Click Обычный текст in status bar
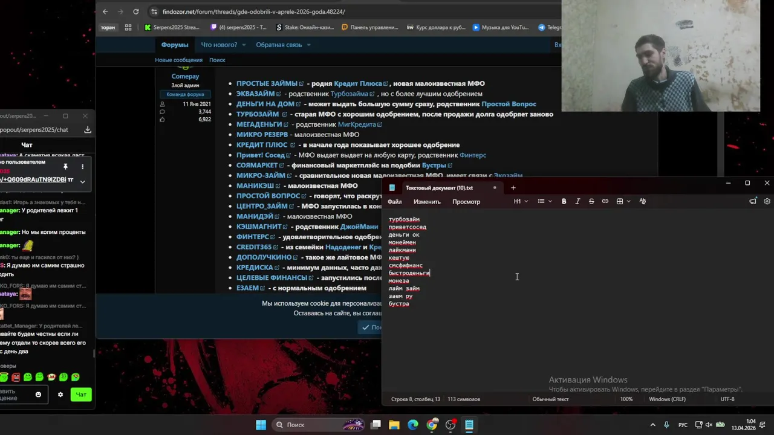Viewport: 774px width, 435px height. coord(550,399)
